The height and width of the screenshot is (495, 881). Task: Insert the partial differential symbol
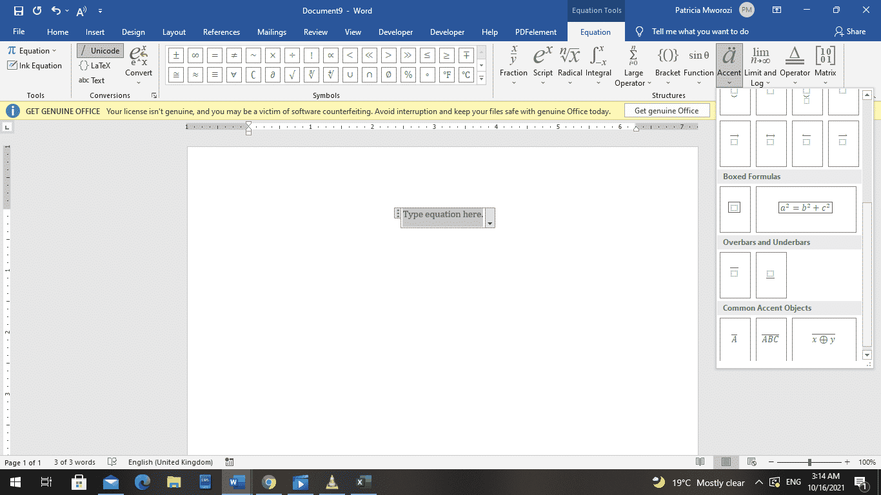(x=273, y=75)
